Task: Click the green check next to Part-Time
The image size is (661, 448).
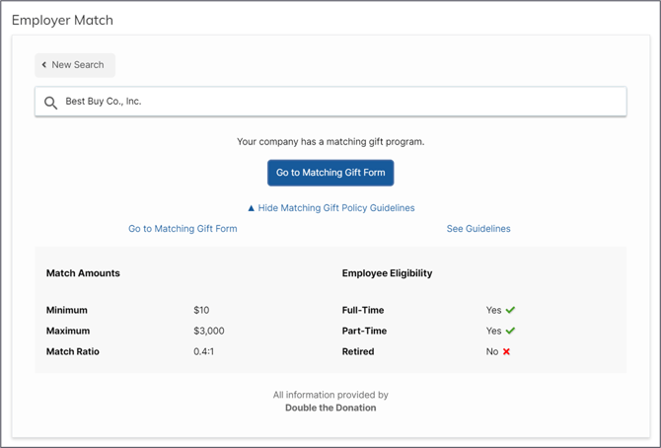Action: tap(510, 331)
